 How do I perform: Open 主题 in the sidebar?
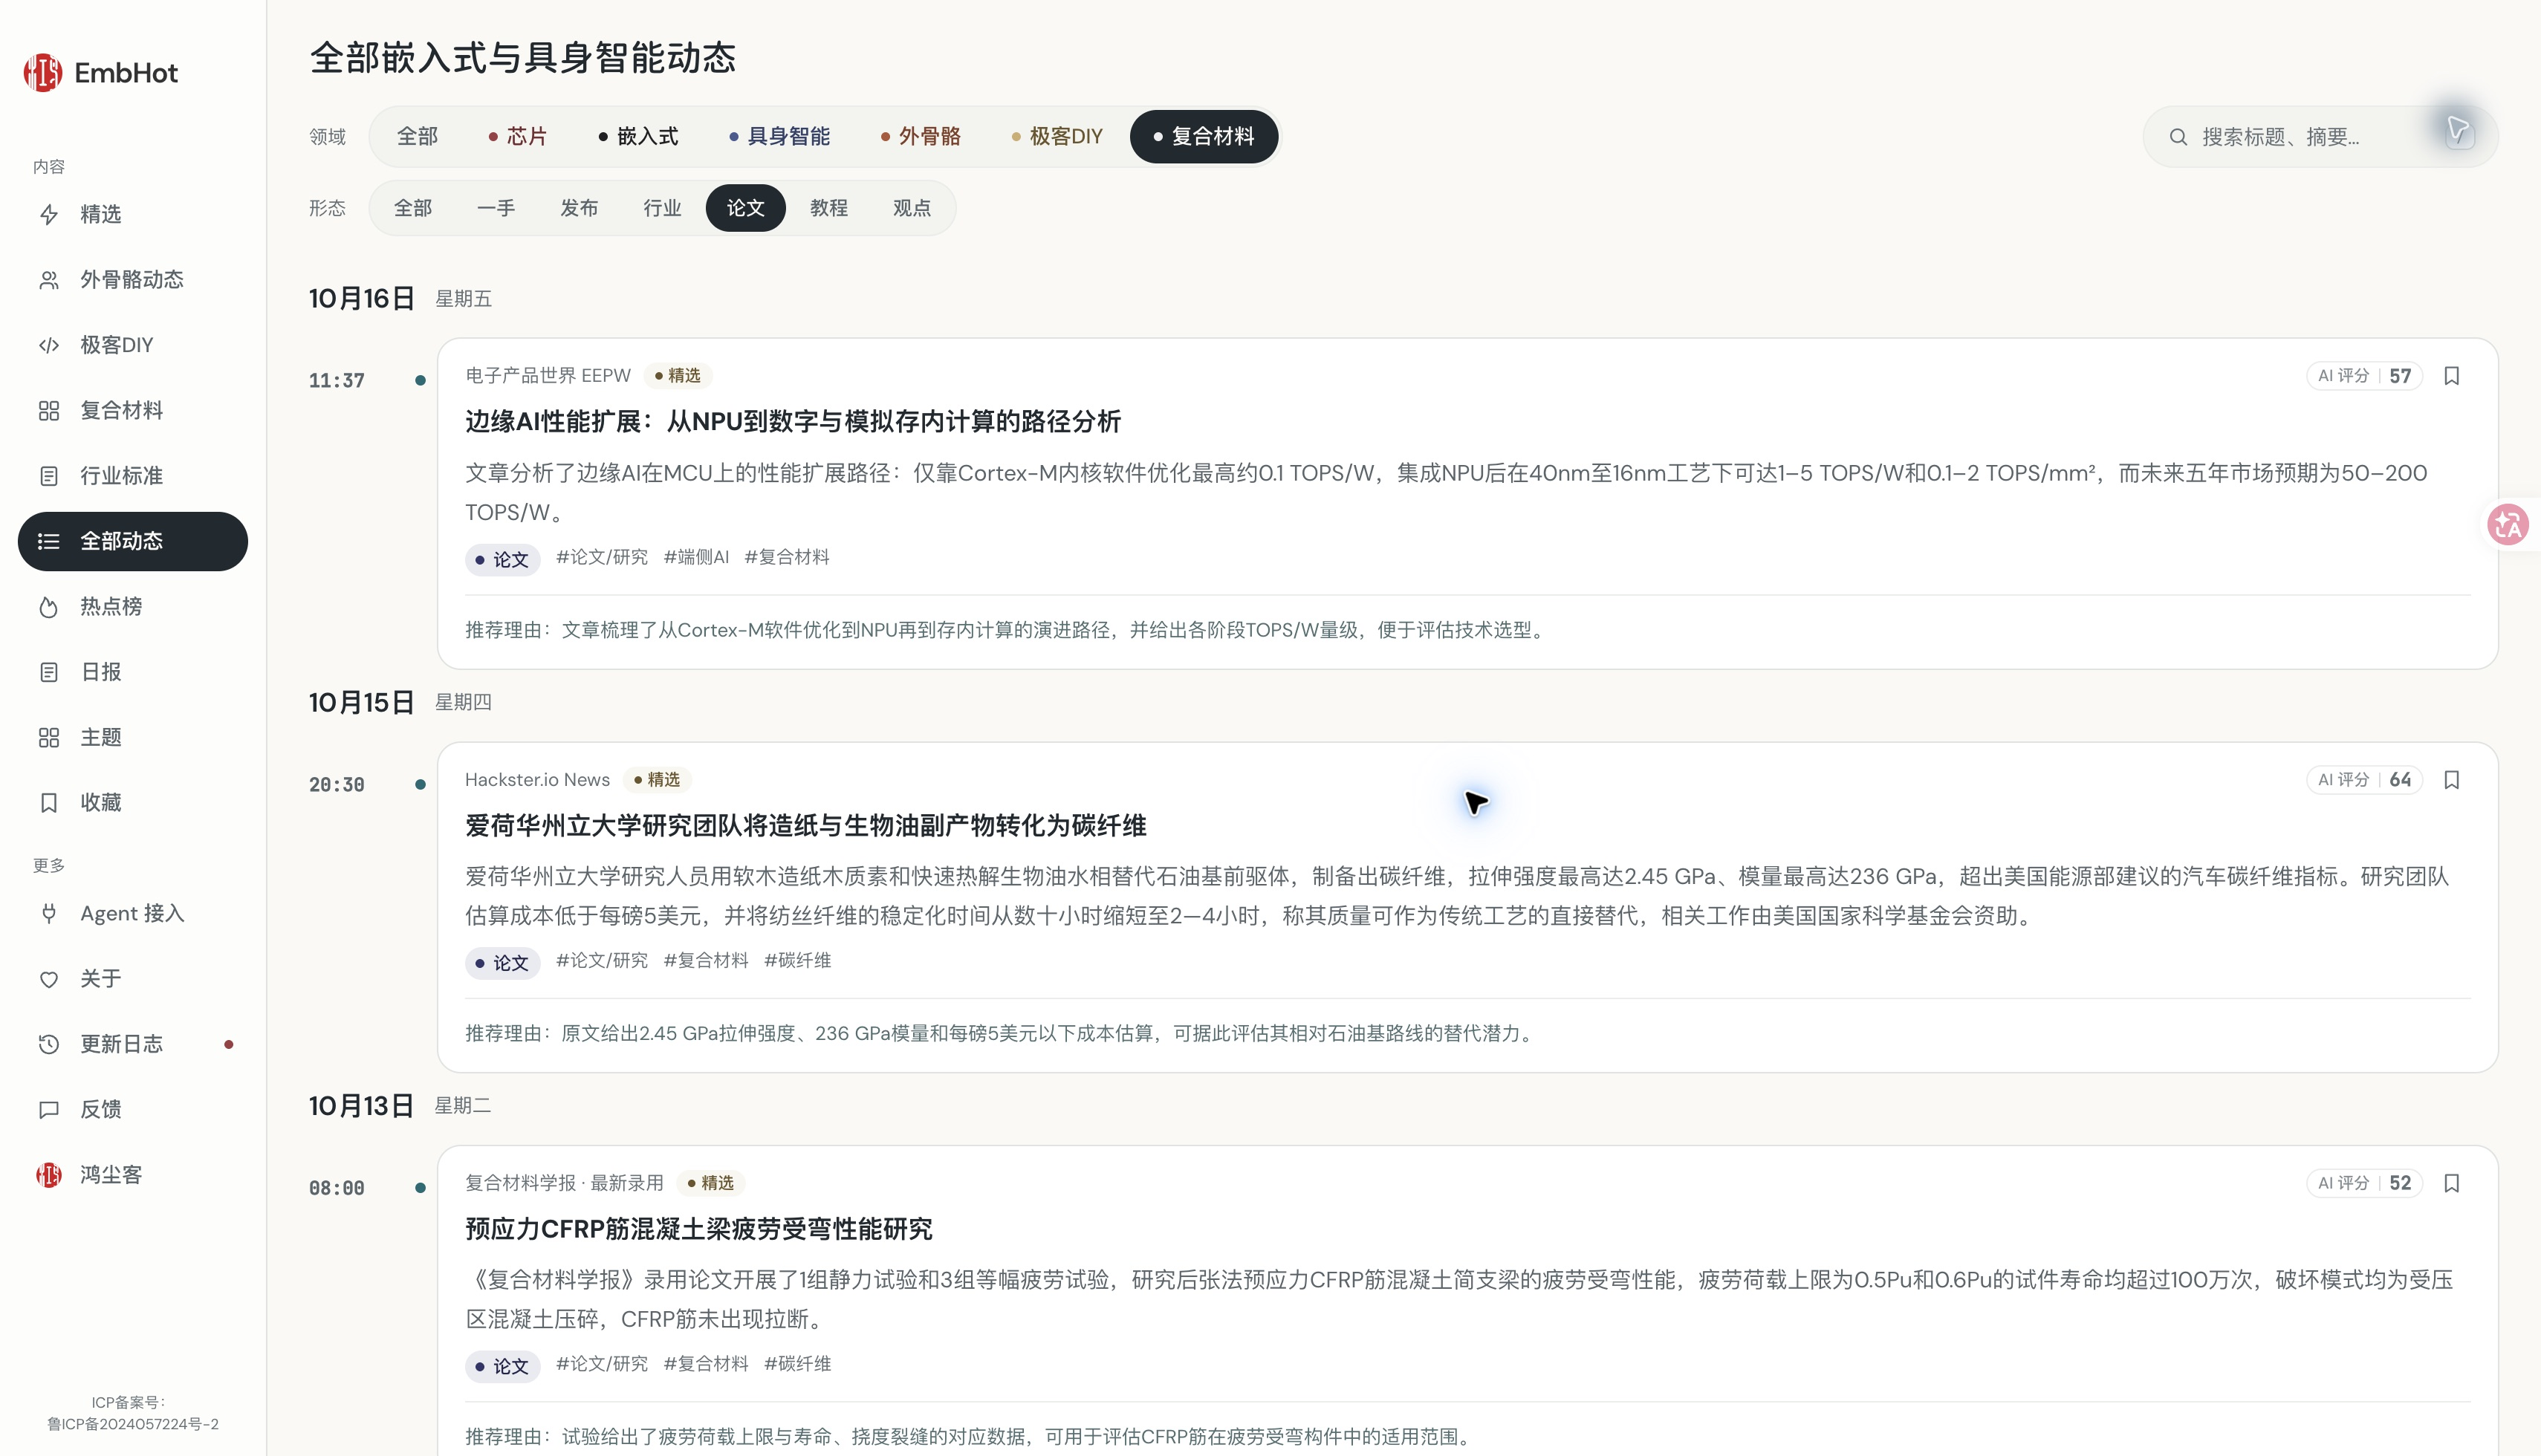(132, 737)
